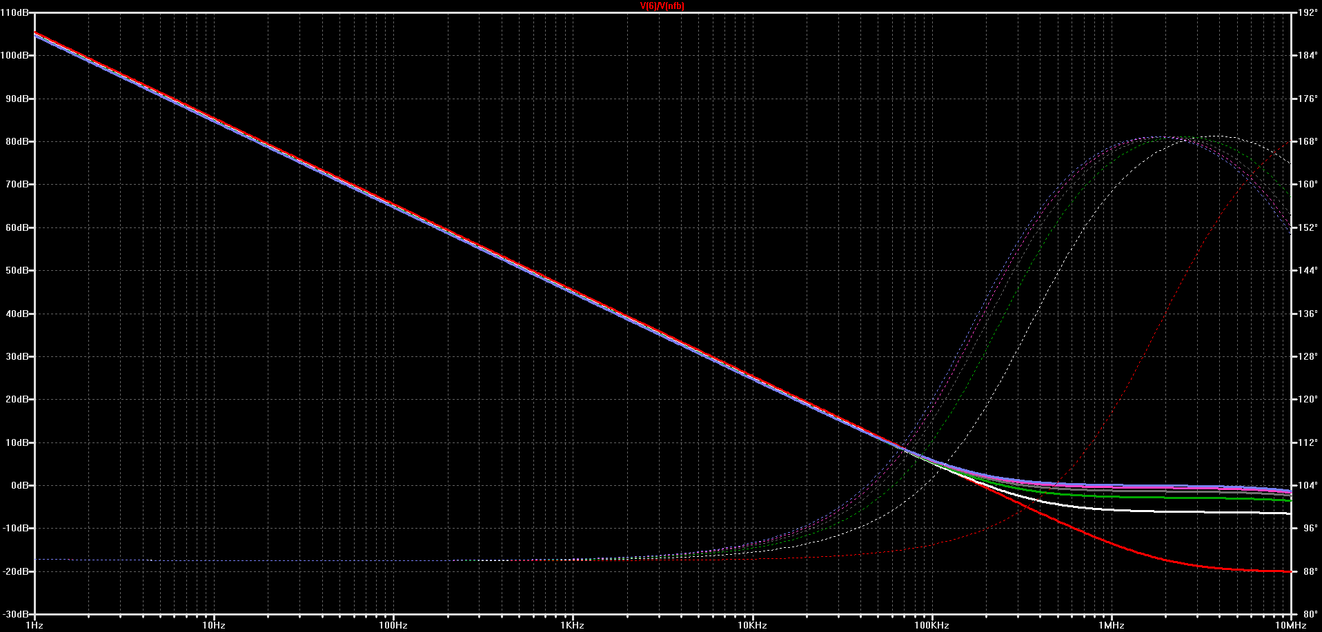
Task: Click the 1KHz frequency axis label
Action: point(573,625)
